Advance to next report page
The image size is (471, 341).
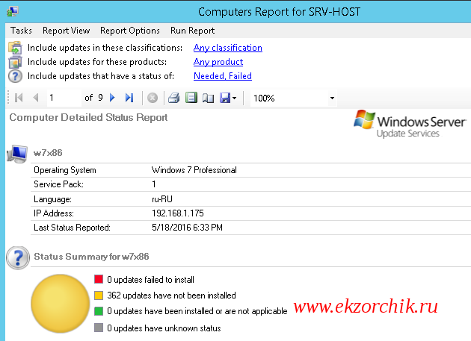112,98
